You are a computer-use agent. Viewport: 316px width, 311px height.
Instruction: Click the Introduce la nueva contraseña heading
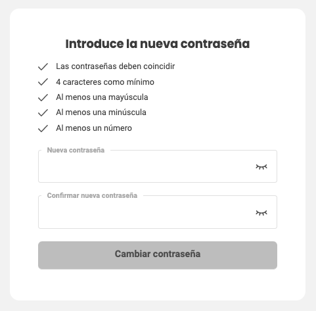[158, 44]
